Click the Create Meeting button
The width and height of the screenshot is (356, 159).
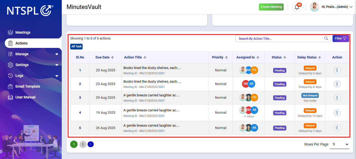[271, 7]
